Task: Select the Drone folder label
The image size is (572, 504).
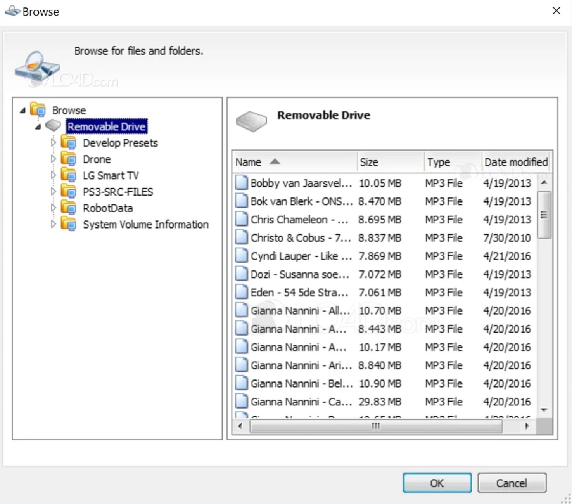Action: coord(97,159)
